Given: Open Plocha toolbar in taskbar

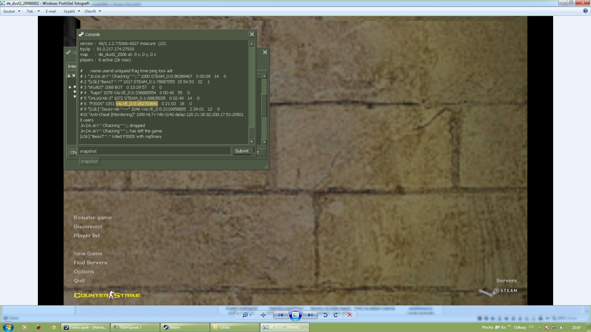Looking at the screenshot, I should tap(487, 327).
